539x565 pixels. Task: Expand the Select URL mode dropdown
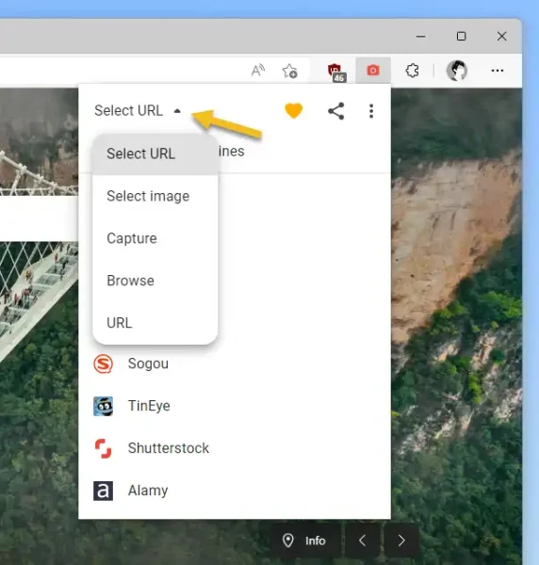coord(138,110)
